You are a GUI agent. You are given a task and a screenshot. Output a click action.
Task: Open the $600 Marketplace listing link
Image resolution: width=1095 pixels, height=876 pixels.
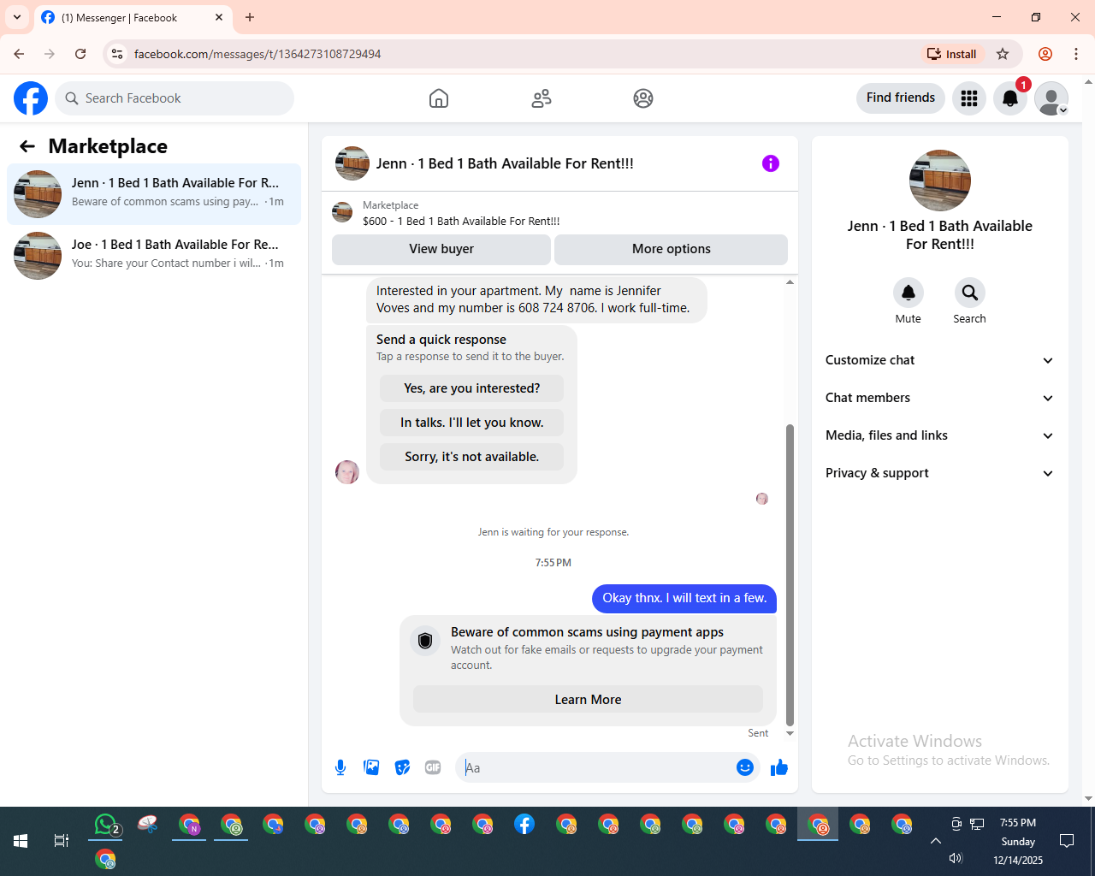[x=461, y=221]
